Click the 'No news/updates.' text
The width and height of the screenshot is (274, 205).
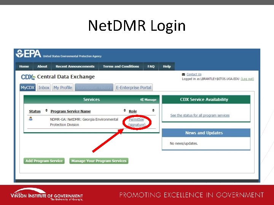coord(184,143)
